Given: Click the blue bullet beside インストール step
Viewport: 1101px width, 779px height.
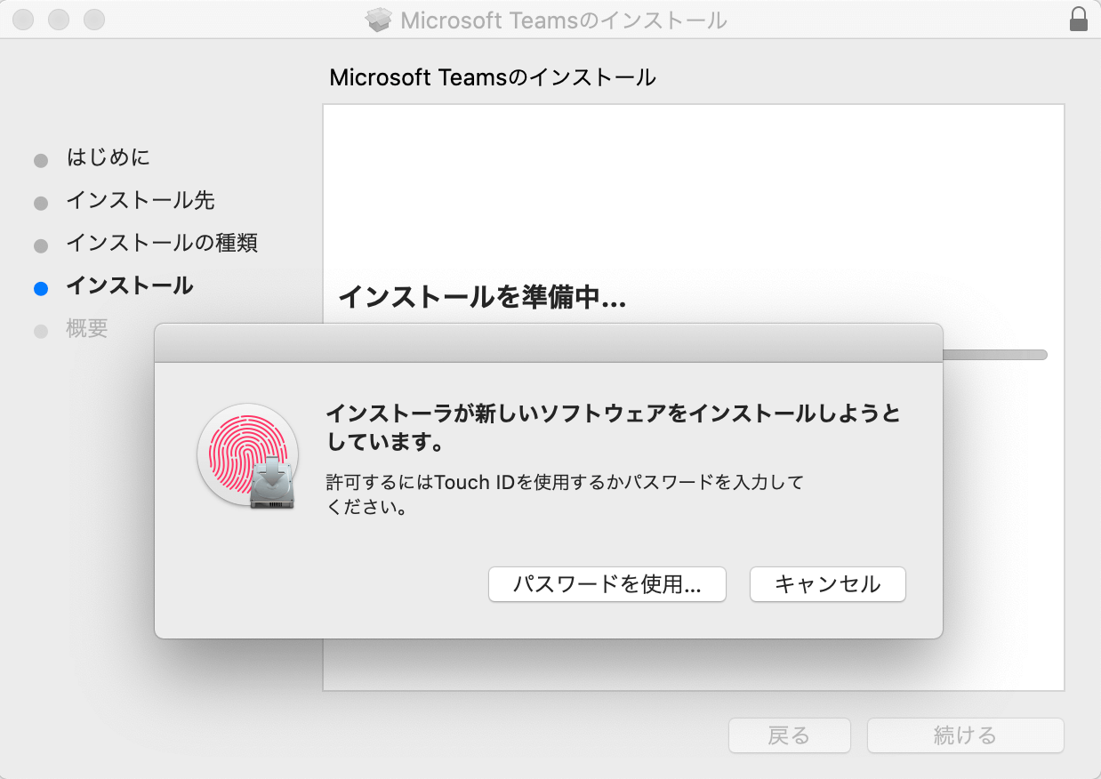Looking at the screenshot, I should pyautogui.click(x=40, y=288).
